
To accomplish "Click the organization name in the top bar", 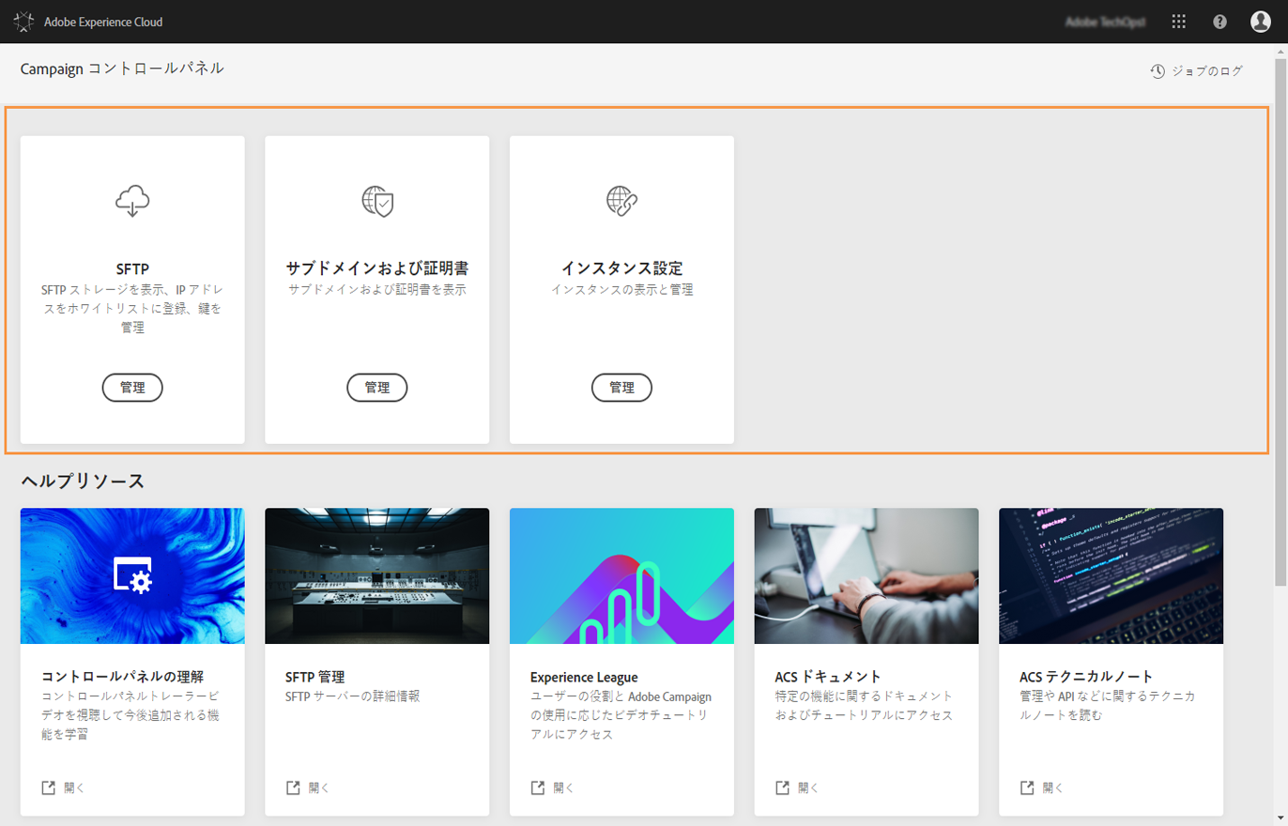I will coord(1106,22).
